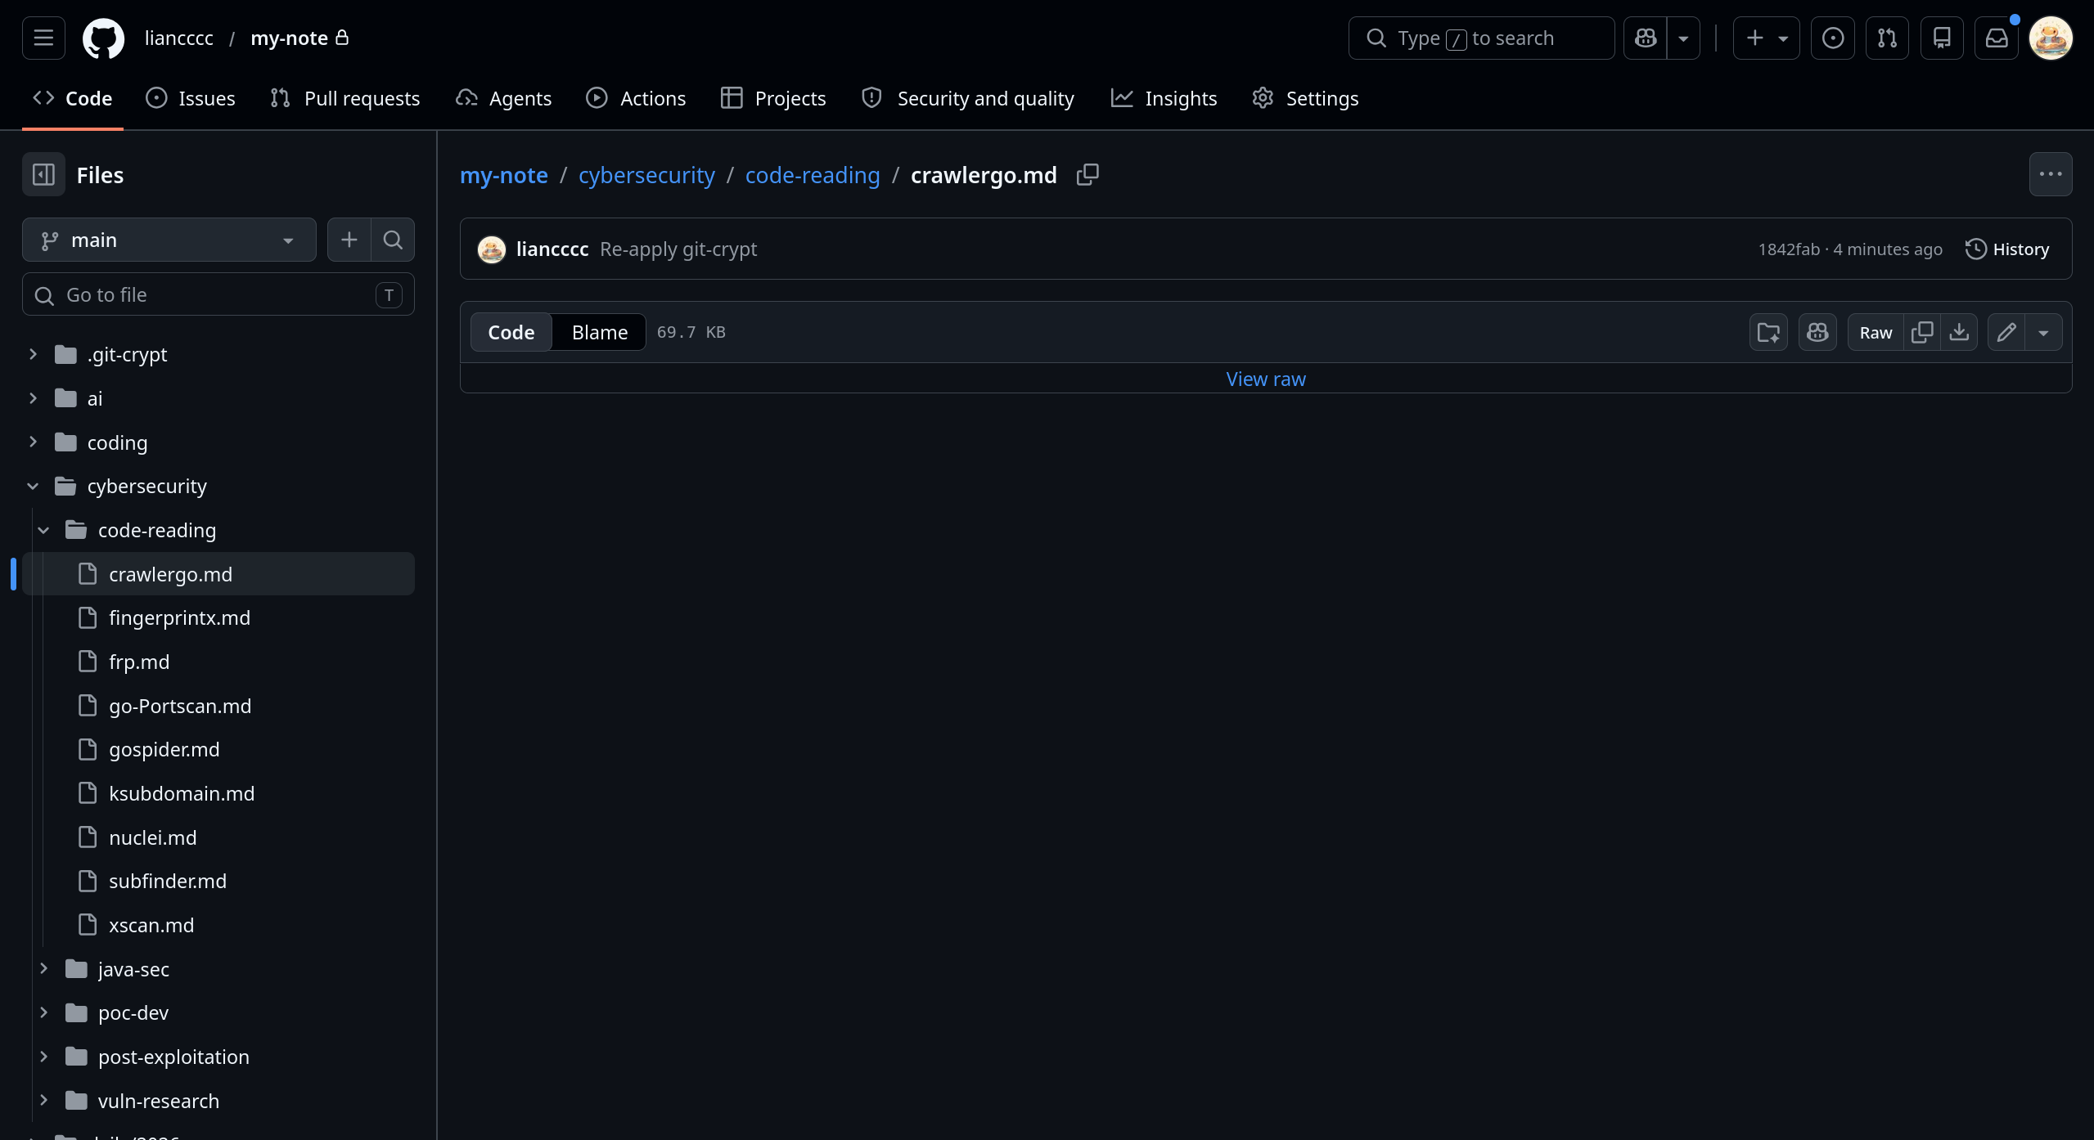Screen dimensions: 2094x1140
Task: Open the global navigation hamburger menu
Action: coord(43,38)
